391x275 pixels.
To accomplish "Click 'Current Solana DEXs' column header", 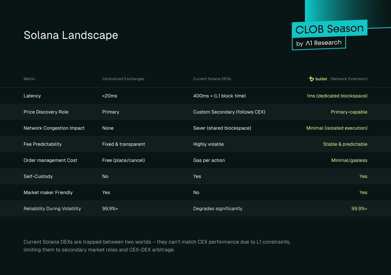I will pyautogui.click(x=212, y=79).
